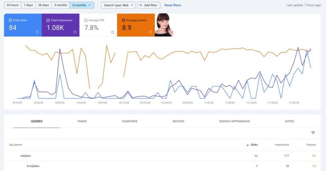Switch to the Pages tab
Viewport: 326px width, 171px height.
pyautogui.click(x=82, y=121)
